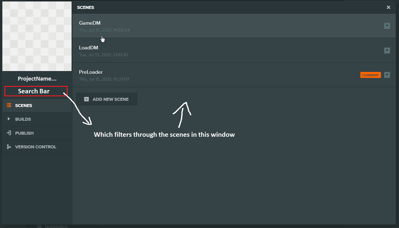Click the ProjectName label
399x228 pixels.
[37, 78]
